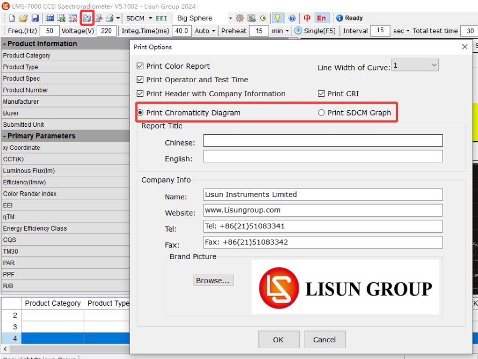Click the horizontal scrollbar left arrow
The height and width of the screenshot is (359, 478).
[x=5, y=349]
